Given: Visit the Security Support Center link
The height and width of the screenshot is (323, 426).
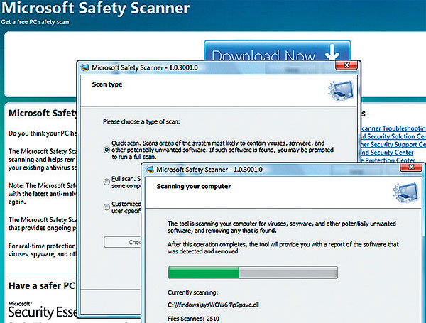Looking at the screenshot, I should 393,144.
